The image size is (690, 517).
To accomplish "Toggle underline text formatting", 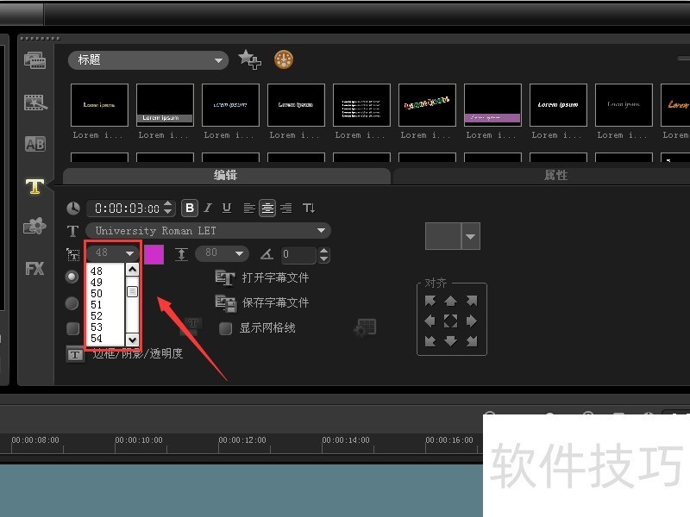I will click(227, 208).
